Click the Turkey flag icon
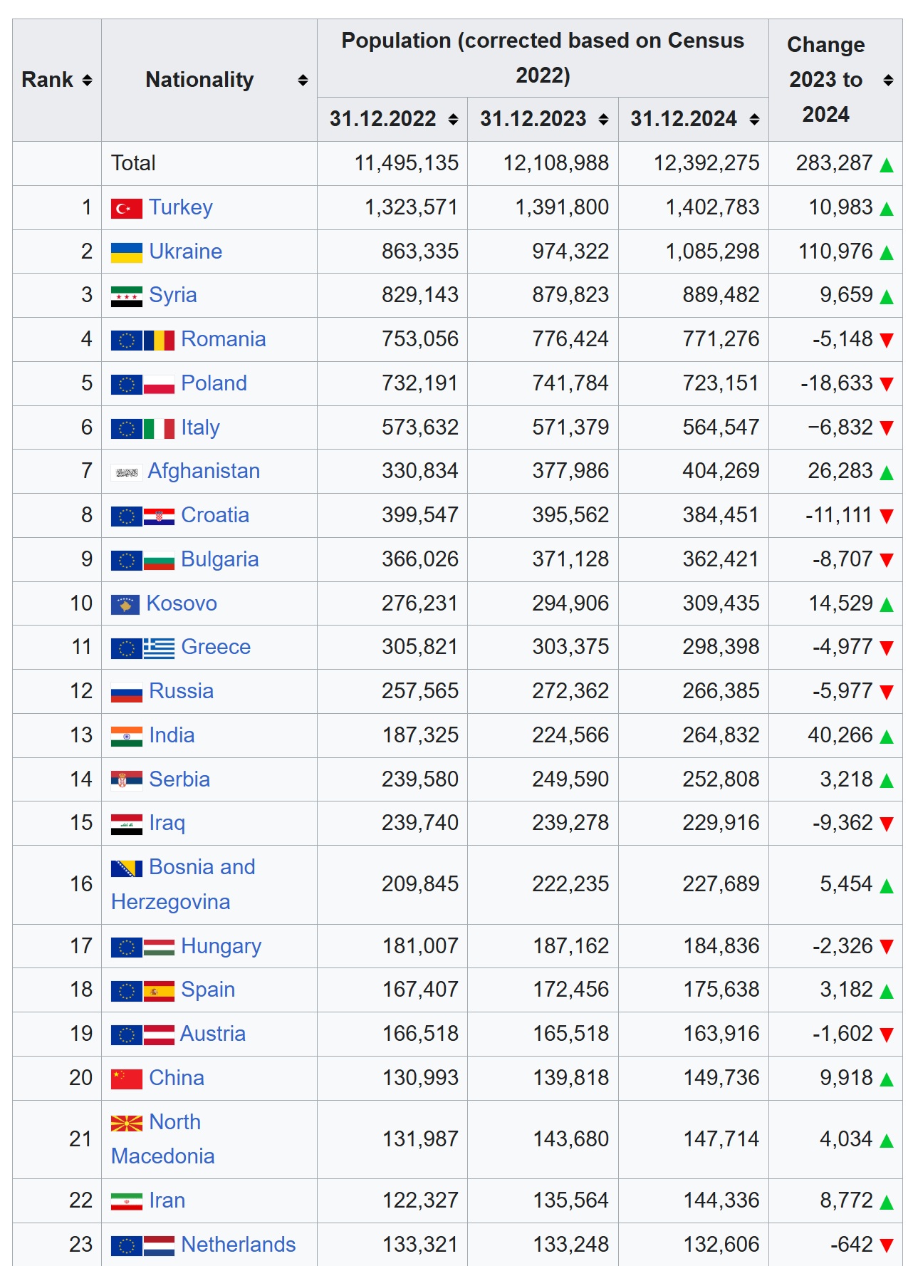 click(127, 209)
